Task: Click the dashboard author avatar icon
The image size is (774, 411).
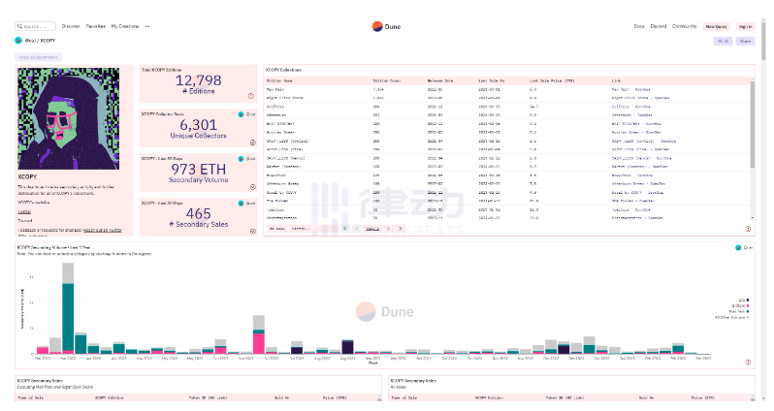Action: tap(18, 41)
